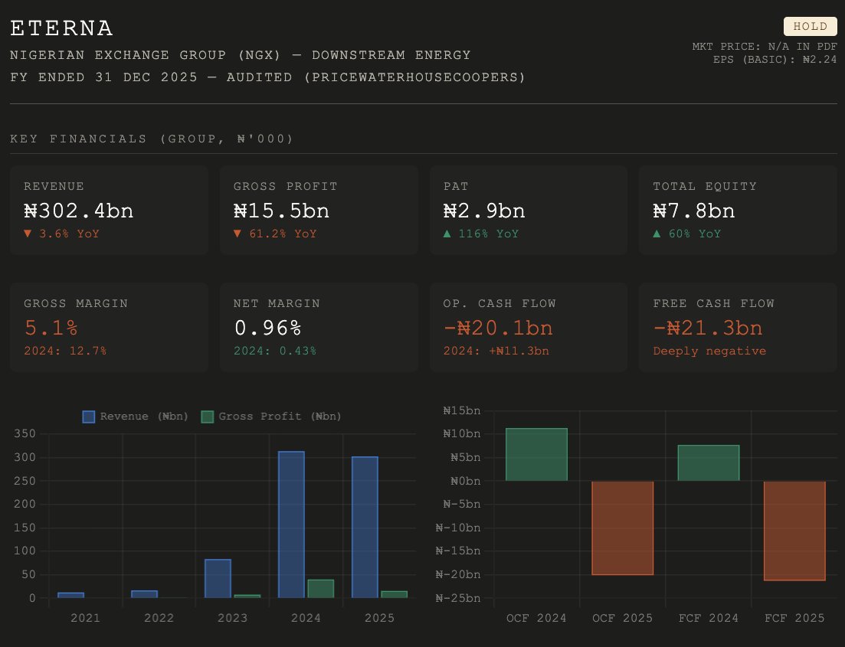The width and height of the screenshot is (845, 647).
Task: Click the '2024: 0.43%' net margin note
Action: (x=275, y=351)
